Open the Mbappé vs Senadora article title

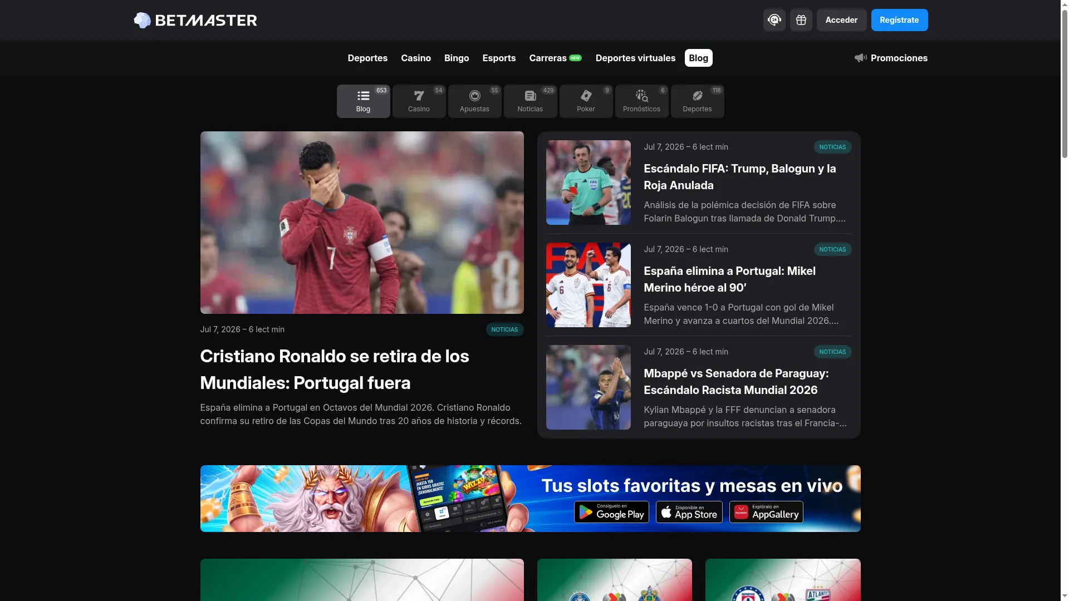pos(736,382)
